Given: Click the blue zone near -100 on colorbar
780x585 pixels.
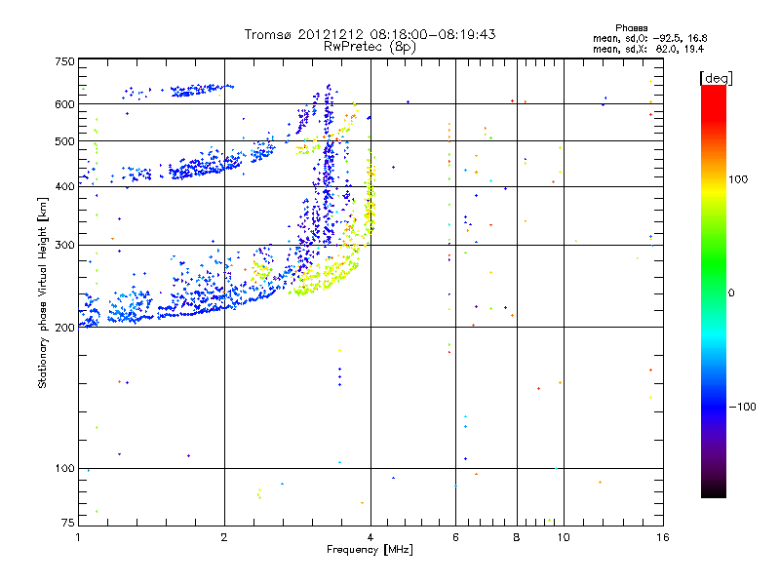Looking at the screenshot, I should coord(714,407).
